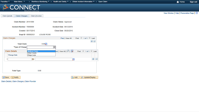Click the page http icon top right

pos(197,13)
